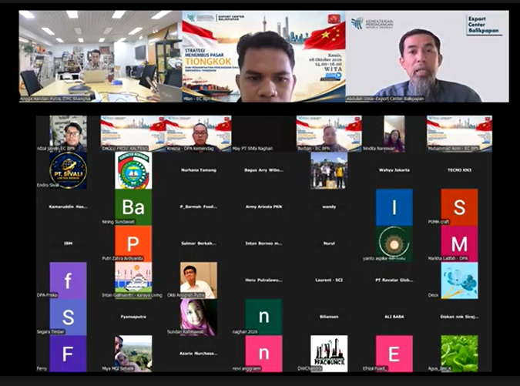Select the pink 'M' avatar of Markha Latifah
Screen dimensions: 520x386
(459, 243)
